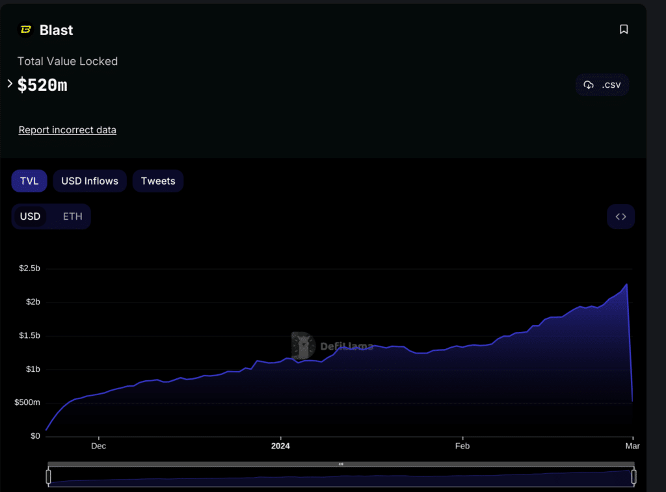Click the left range slider handle

(x=48, y=476)
